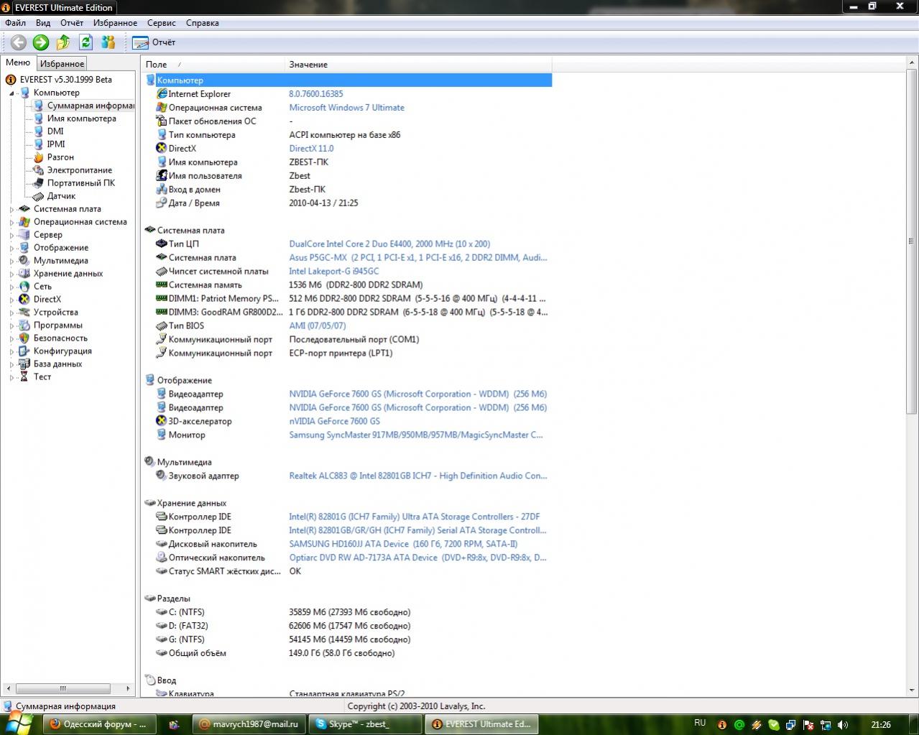Click the sidebar horizontal scrollbar right arrow

[129, 688]
